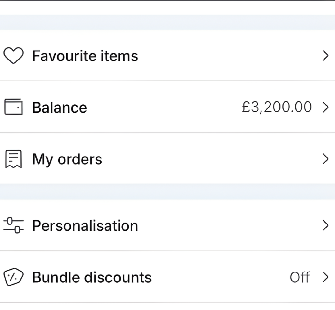Tap the wallet icon beside Balance
The width and height of the screenshot is (335, 310).
[x=13, y=107]
